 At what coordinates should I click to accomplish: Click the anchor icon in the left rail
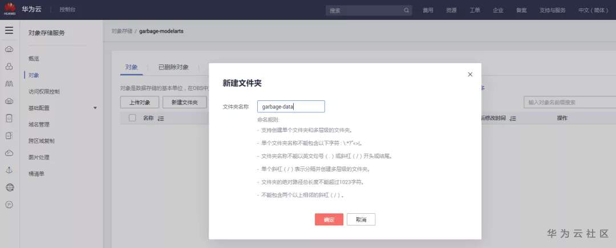tap(9, 170)
